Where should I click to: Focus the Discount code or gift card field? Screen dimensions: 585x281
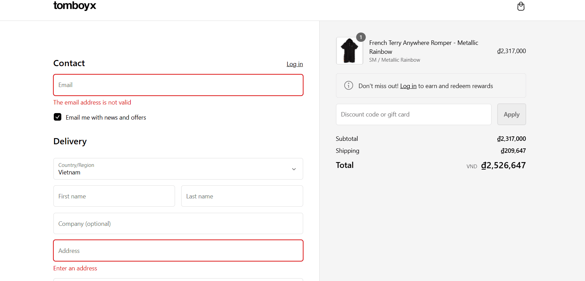click(x=413, y=114)
